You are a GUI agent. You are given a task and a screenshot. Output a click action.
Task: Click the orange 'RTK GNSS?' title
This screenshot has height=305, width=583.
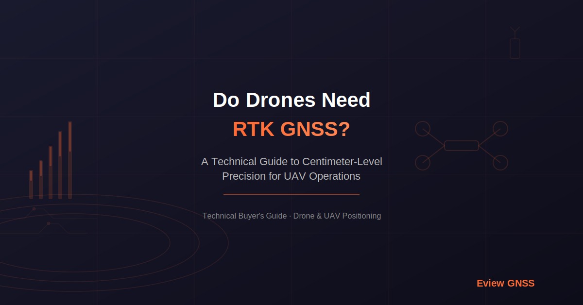(x=291, y=129)
